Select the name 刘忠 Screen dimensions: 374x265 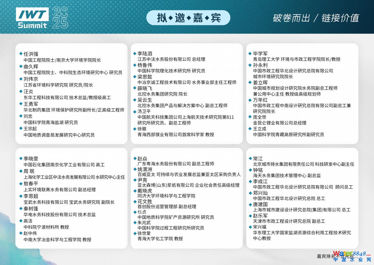(x=28, y=116)
